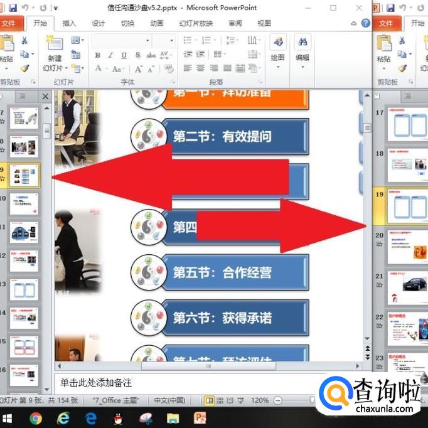
Task: Click the Save icon in the right PowerPoint window
Action: (390, 8)
